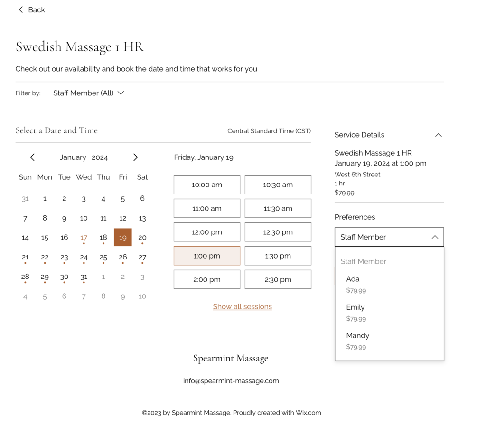Image resolution: width=486 pixels, height=444 pixels.
Task: Go to previous month in calendar
Action: (32, 157)
